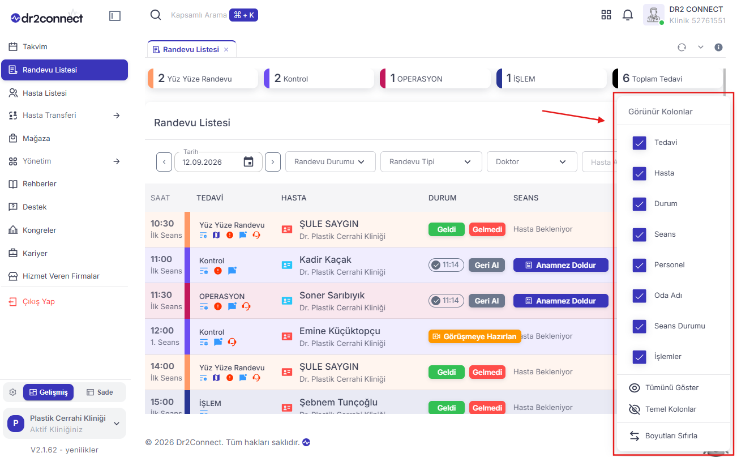Uncheck the Oda Adı column checkbox
Viewport: 737px width, 457px height.
point(640,296)
